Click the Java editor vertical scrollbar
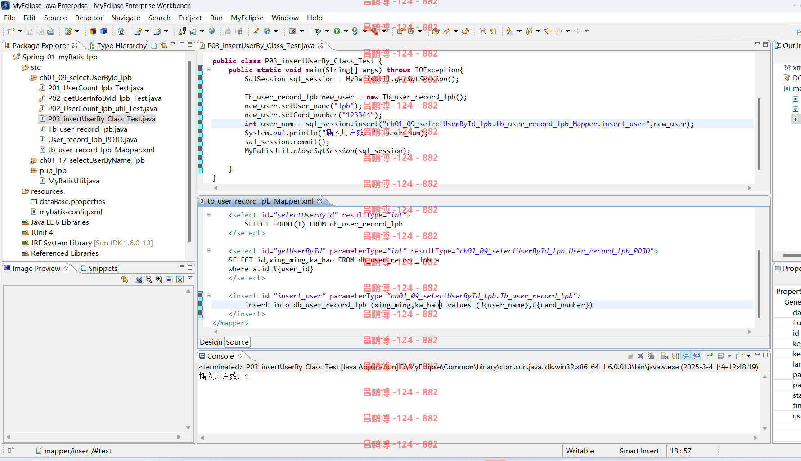 pyautogui.click(x=759, y=133)
